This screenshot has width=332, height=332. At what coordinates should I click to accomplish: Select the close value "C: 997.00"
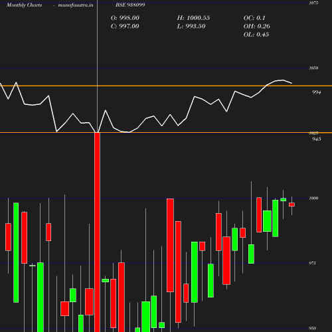125,27
